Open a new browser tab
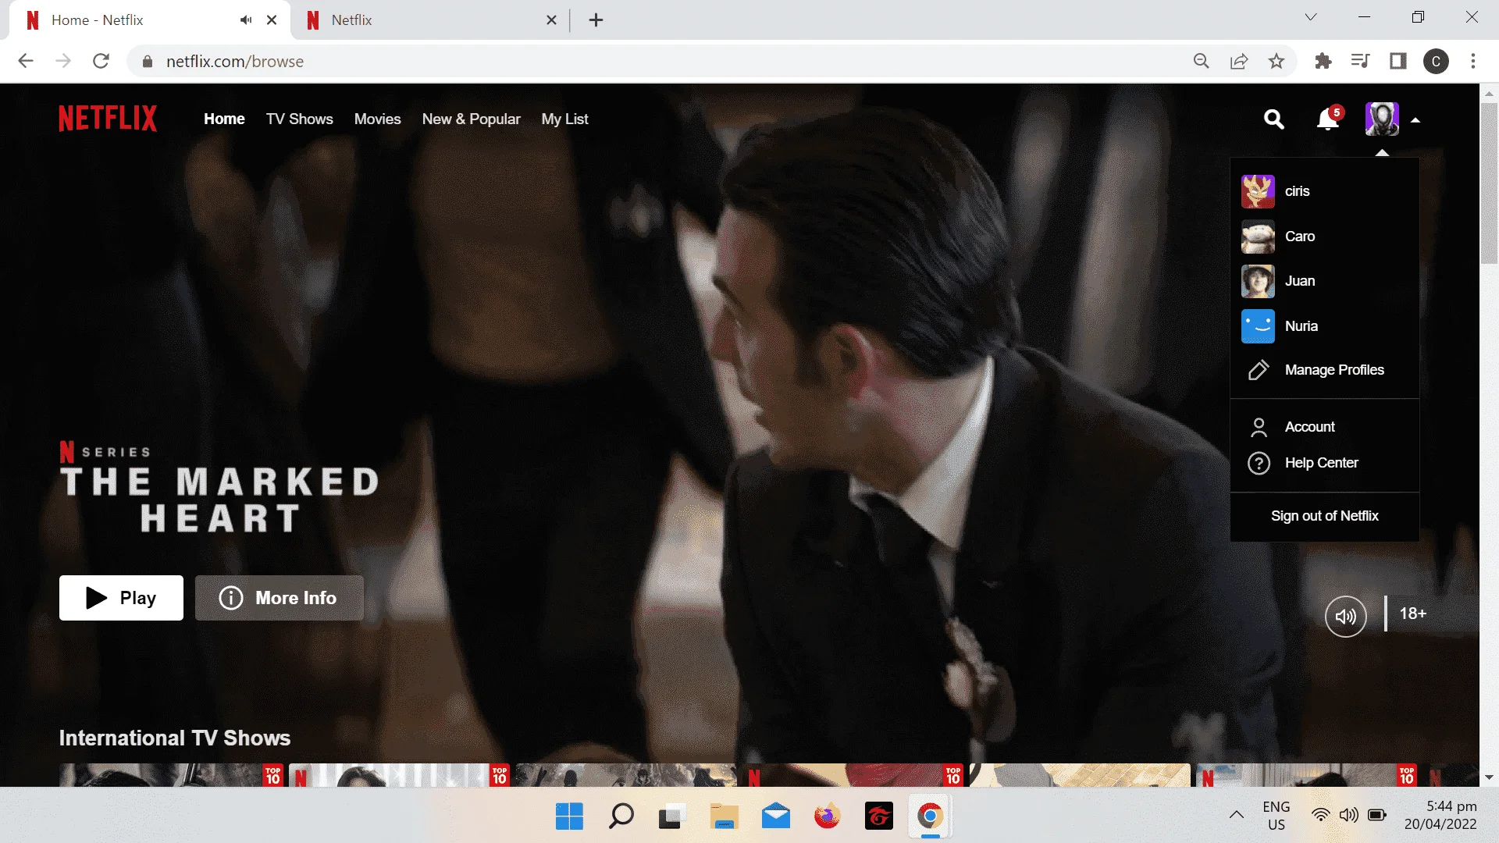 [596, 20]
